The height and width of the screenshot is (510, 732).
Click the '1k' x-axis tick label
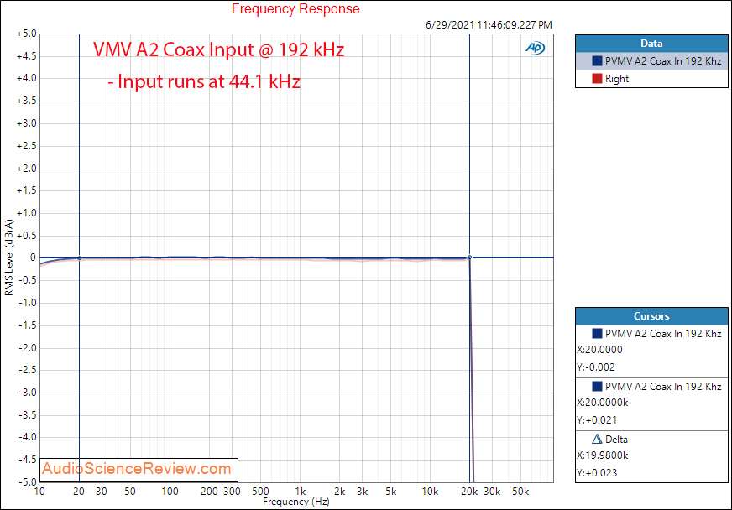(x=301, y=492)
